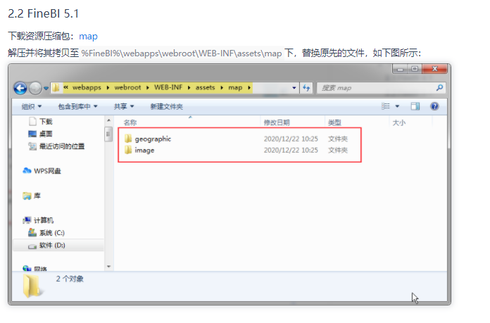This screenshot has height=323, width=490.
Task: Close the Explorer window
Action: 434,69
